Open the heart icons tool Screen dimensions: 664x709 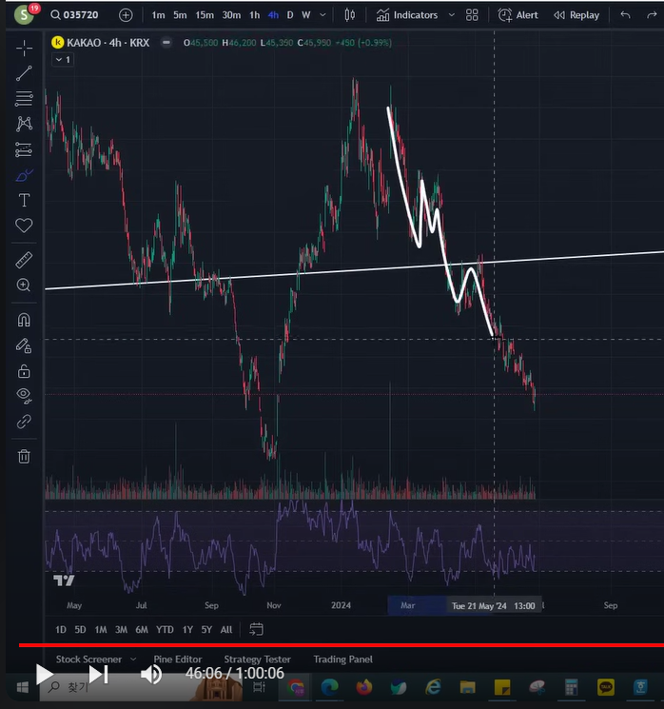pyautogui.click(x=24, y=226)
